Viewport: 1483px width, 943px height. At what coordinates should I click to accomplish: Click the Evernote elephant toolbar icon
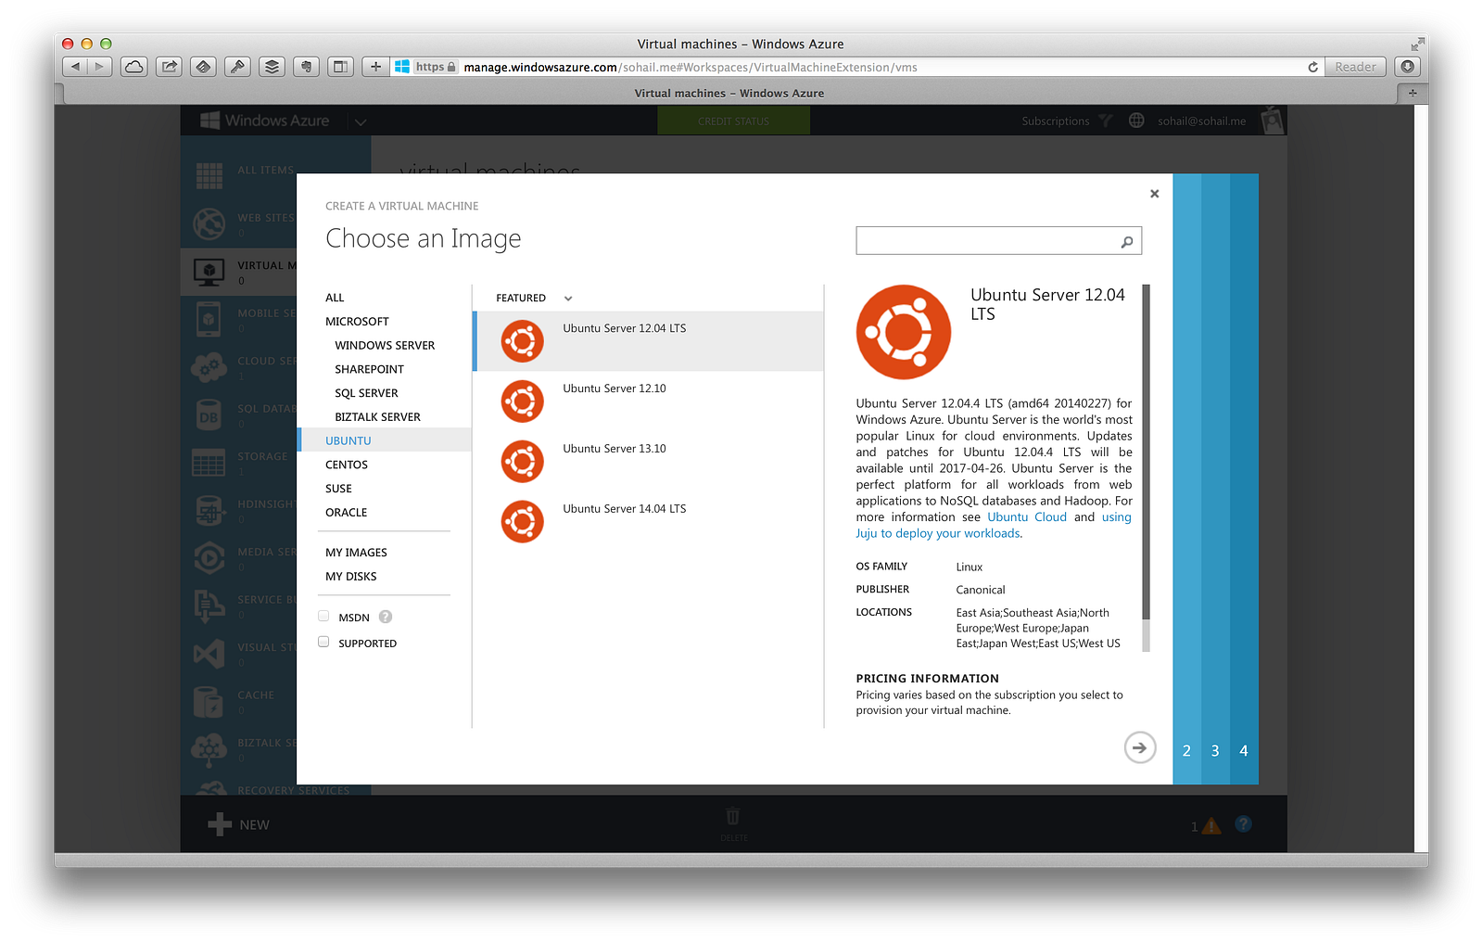pos(306,67)
